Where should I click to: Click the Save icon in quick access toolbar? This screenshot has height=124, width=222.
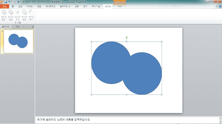coord(6,2)
